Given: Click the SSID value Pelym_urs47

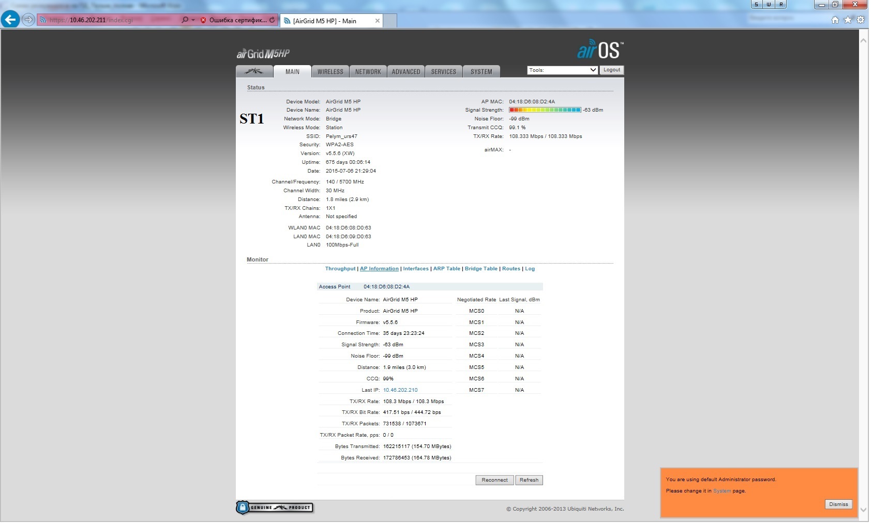Looking at the screenshot, I should coord(341,136).
